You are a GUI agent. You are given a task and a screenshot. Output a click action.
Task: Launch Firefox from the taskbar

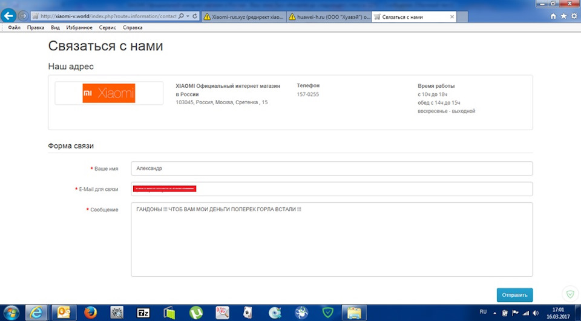(90, 313)
